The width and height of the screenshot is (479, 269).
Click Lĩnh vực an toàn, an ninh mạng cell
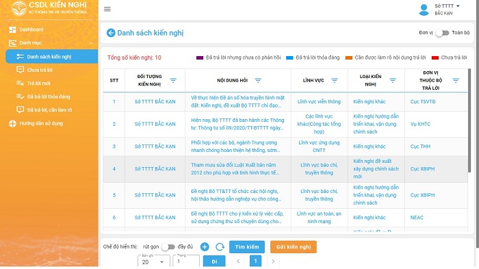tap(319, 218)
